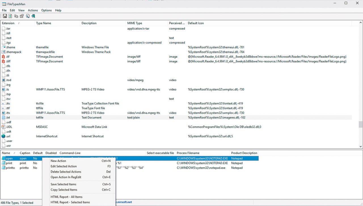The height and width of the screenshot is (206, 363).
Task: Click the Refresh toolbar icon
Action: [x=10, y=16]
